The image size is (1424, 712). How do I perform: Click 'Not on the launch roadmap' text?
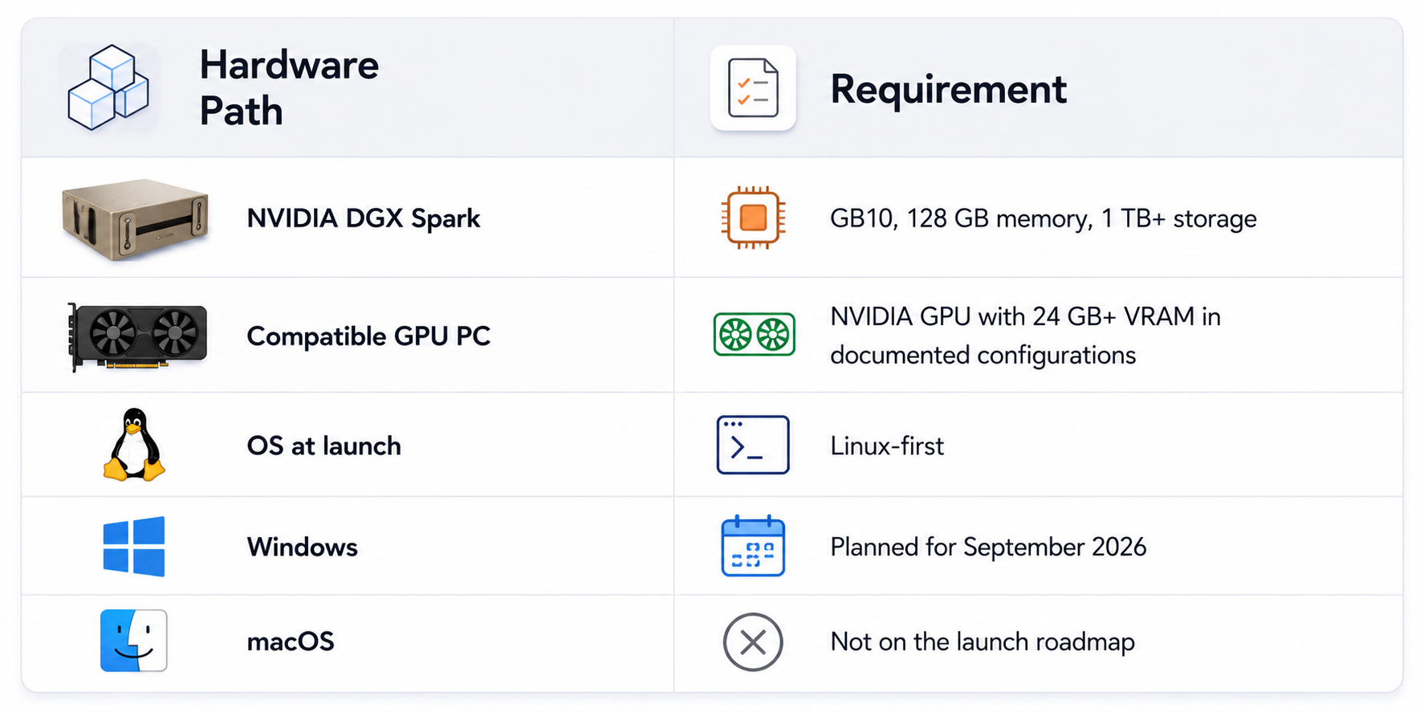[x=983, y=642]
